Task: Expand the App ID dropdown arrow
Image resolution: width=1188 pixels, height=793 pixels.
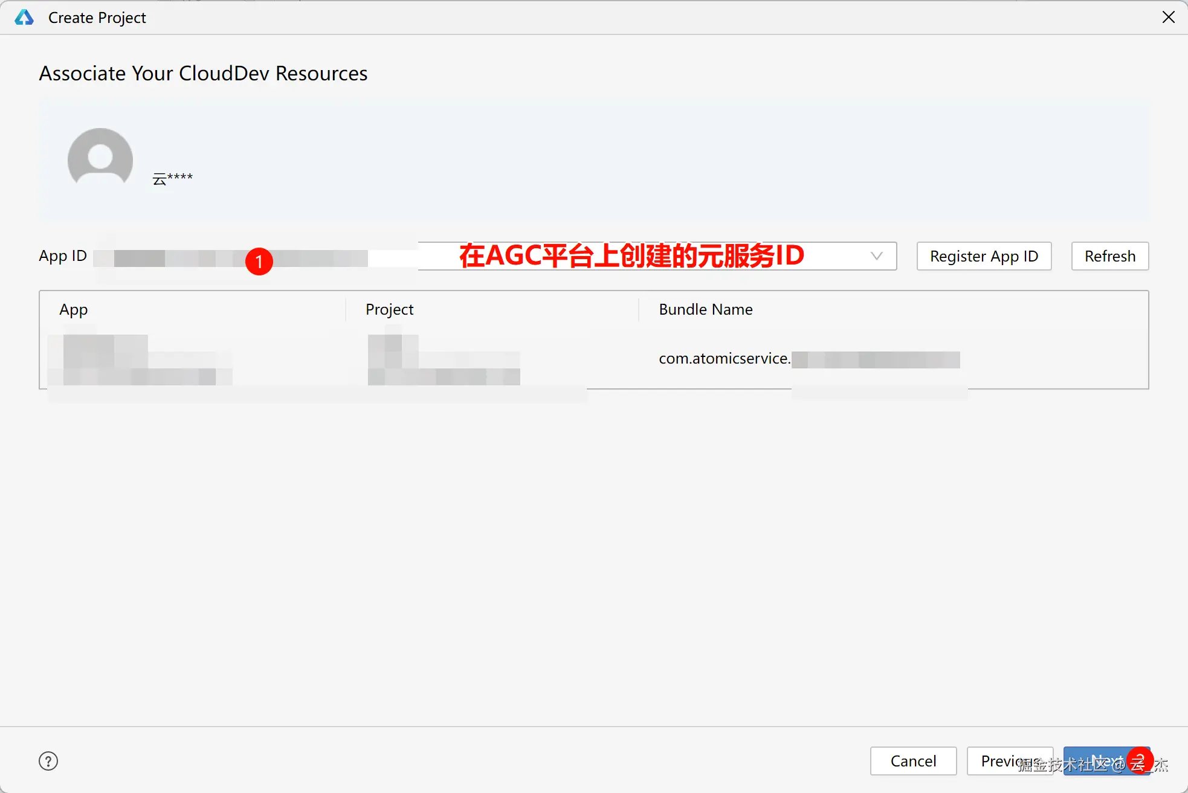Action: (876, 256)
